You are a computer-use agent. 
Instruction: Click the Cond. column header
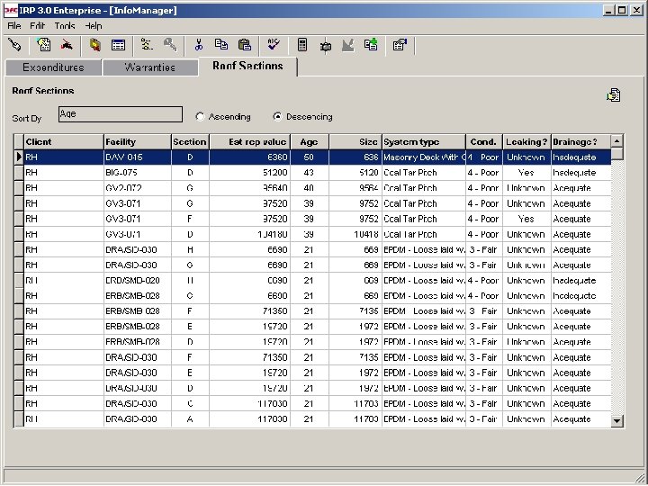[484, 142]
